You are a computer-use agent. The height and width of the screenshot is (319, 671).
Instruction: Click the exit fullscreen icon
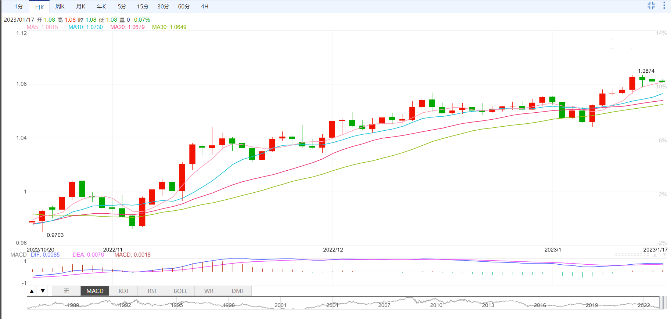click(651, 6)
